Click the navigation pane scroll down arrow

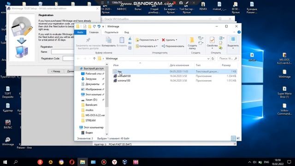106,134
